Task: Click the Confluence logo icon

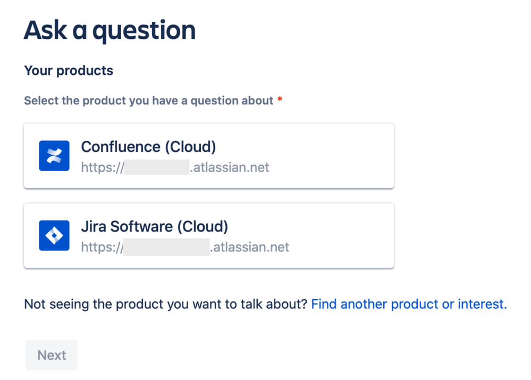Action: coord(54,156)
